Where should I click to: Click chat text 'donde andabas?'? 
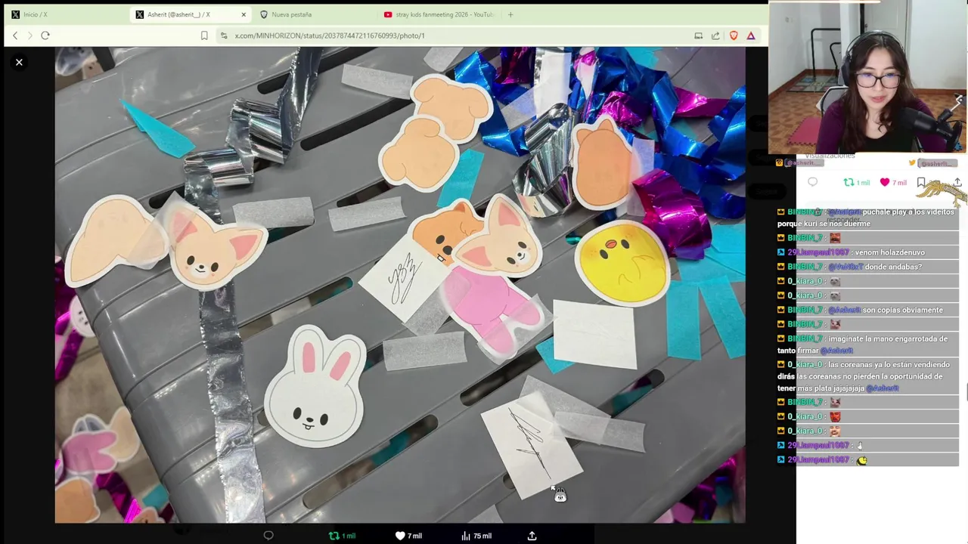click(x=894, y=267)
